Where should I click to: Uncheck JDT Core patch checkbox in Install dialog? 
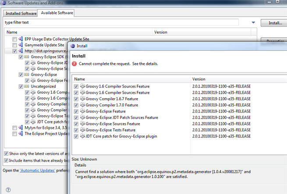76,136
